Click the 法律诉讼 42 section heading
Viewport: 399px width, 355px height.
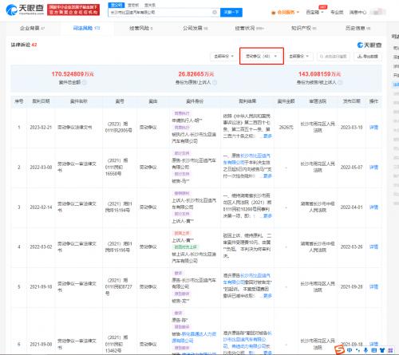(24, 45)
